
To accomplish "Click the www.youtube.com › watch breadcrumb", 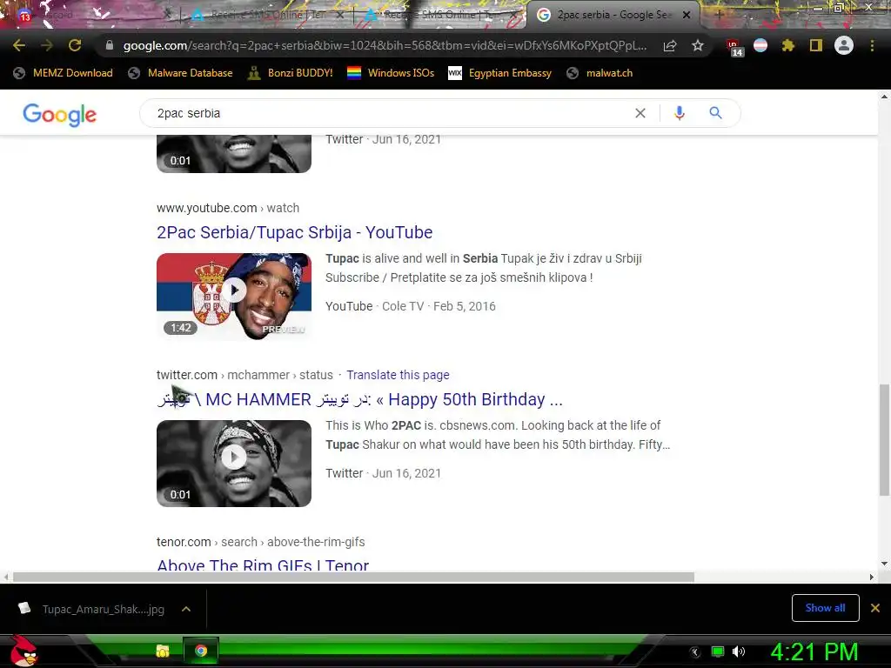I will [x=228, y=208].
